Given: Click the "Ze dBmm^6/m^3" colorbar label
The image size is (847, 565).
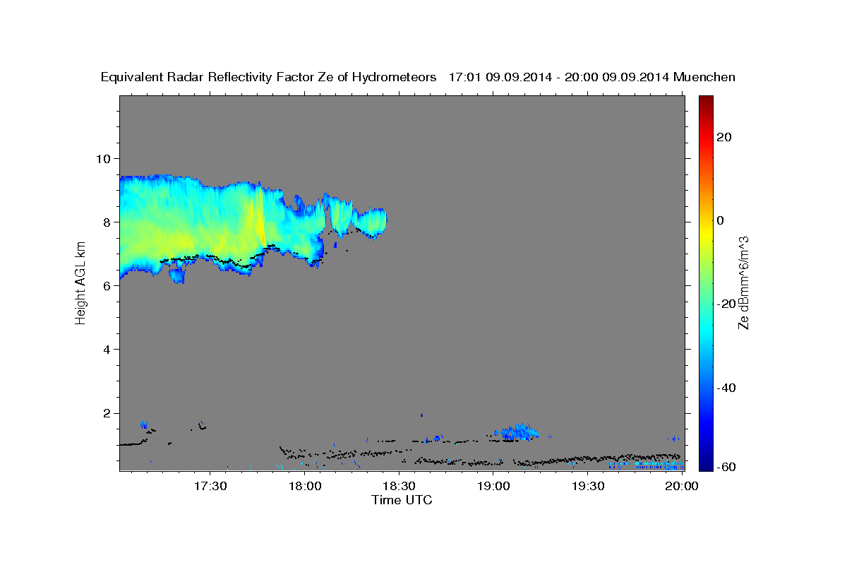Looking at the screenshot, I should 743,283.
